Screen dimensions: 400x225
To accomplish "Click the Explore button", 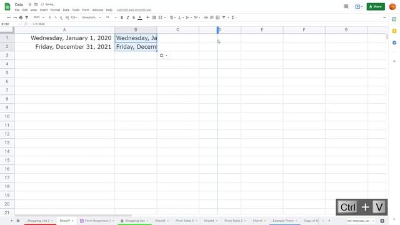I will [x=382, y=221].
